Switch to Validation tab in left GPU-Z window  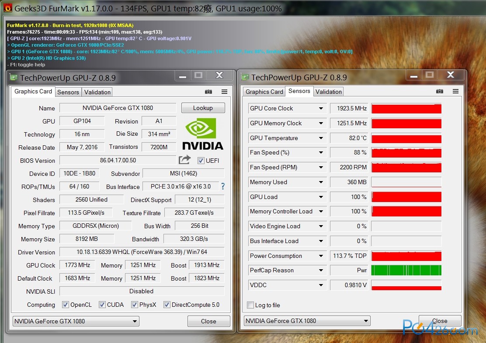click(x=97, y=92)
